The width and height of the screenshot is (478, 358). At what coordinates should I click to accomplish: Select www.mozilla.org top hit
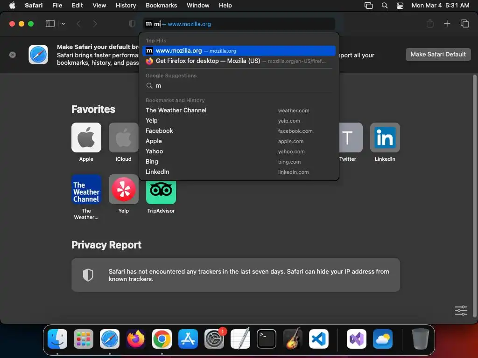[x=239, y=51]
